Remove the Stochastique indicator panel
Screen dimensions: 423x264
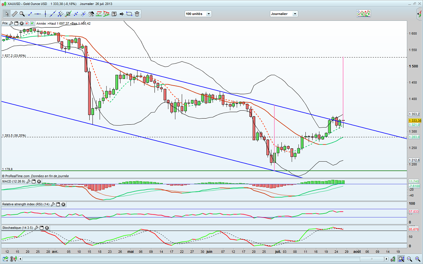(x=47, y=228)
